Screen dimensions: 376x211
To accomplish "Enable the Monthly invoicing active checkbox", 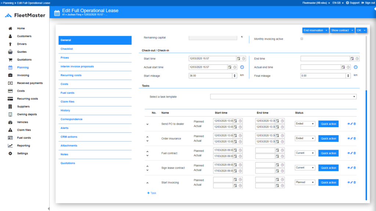I will point(302,39).
